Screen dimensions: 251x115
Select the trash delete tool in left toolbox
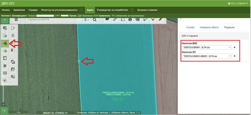tap(13, 35)
